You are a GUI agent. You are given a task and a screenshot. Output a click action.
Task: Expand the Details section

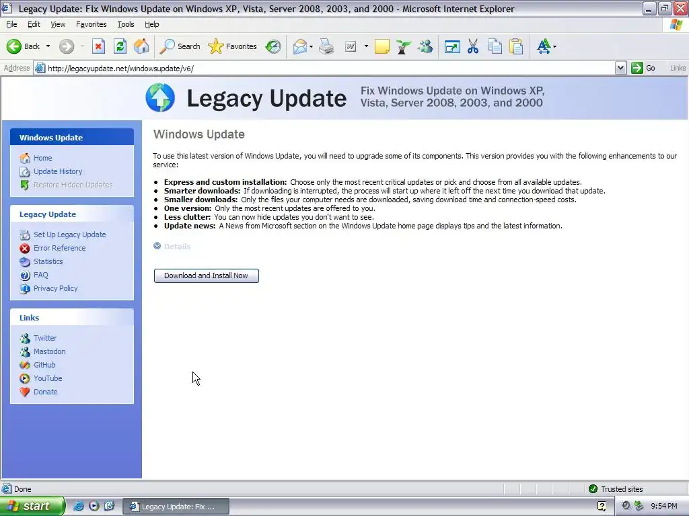tap(172, 247)
